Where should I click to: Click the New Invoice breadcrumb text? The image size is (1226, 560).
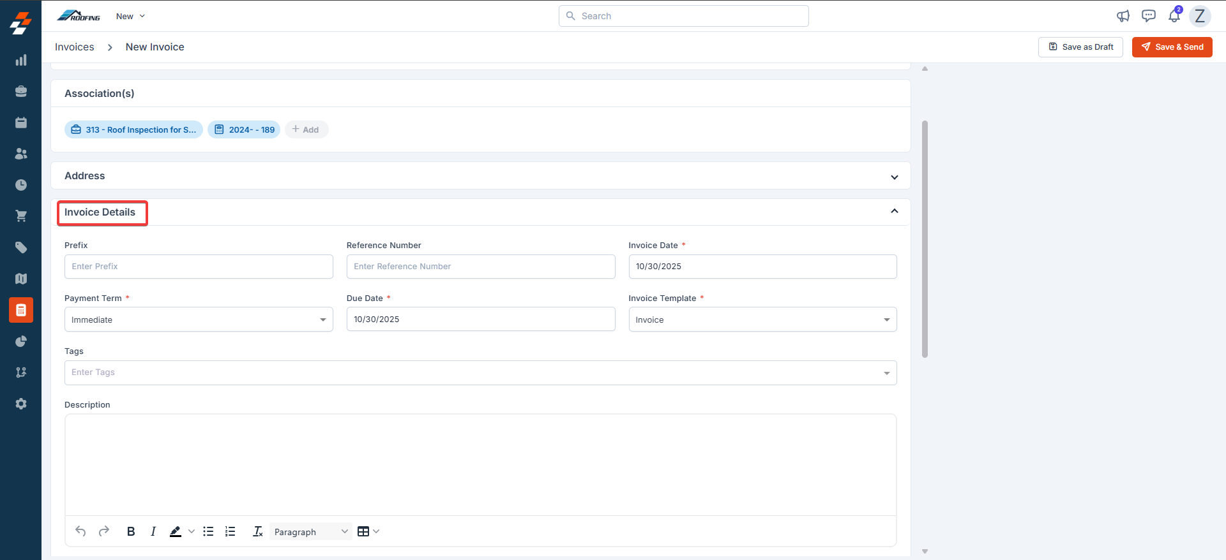155,47
